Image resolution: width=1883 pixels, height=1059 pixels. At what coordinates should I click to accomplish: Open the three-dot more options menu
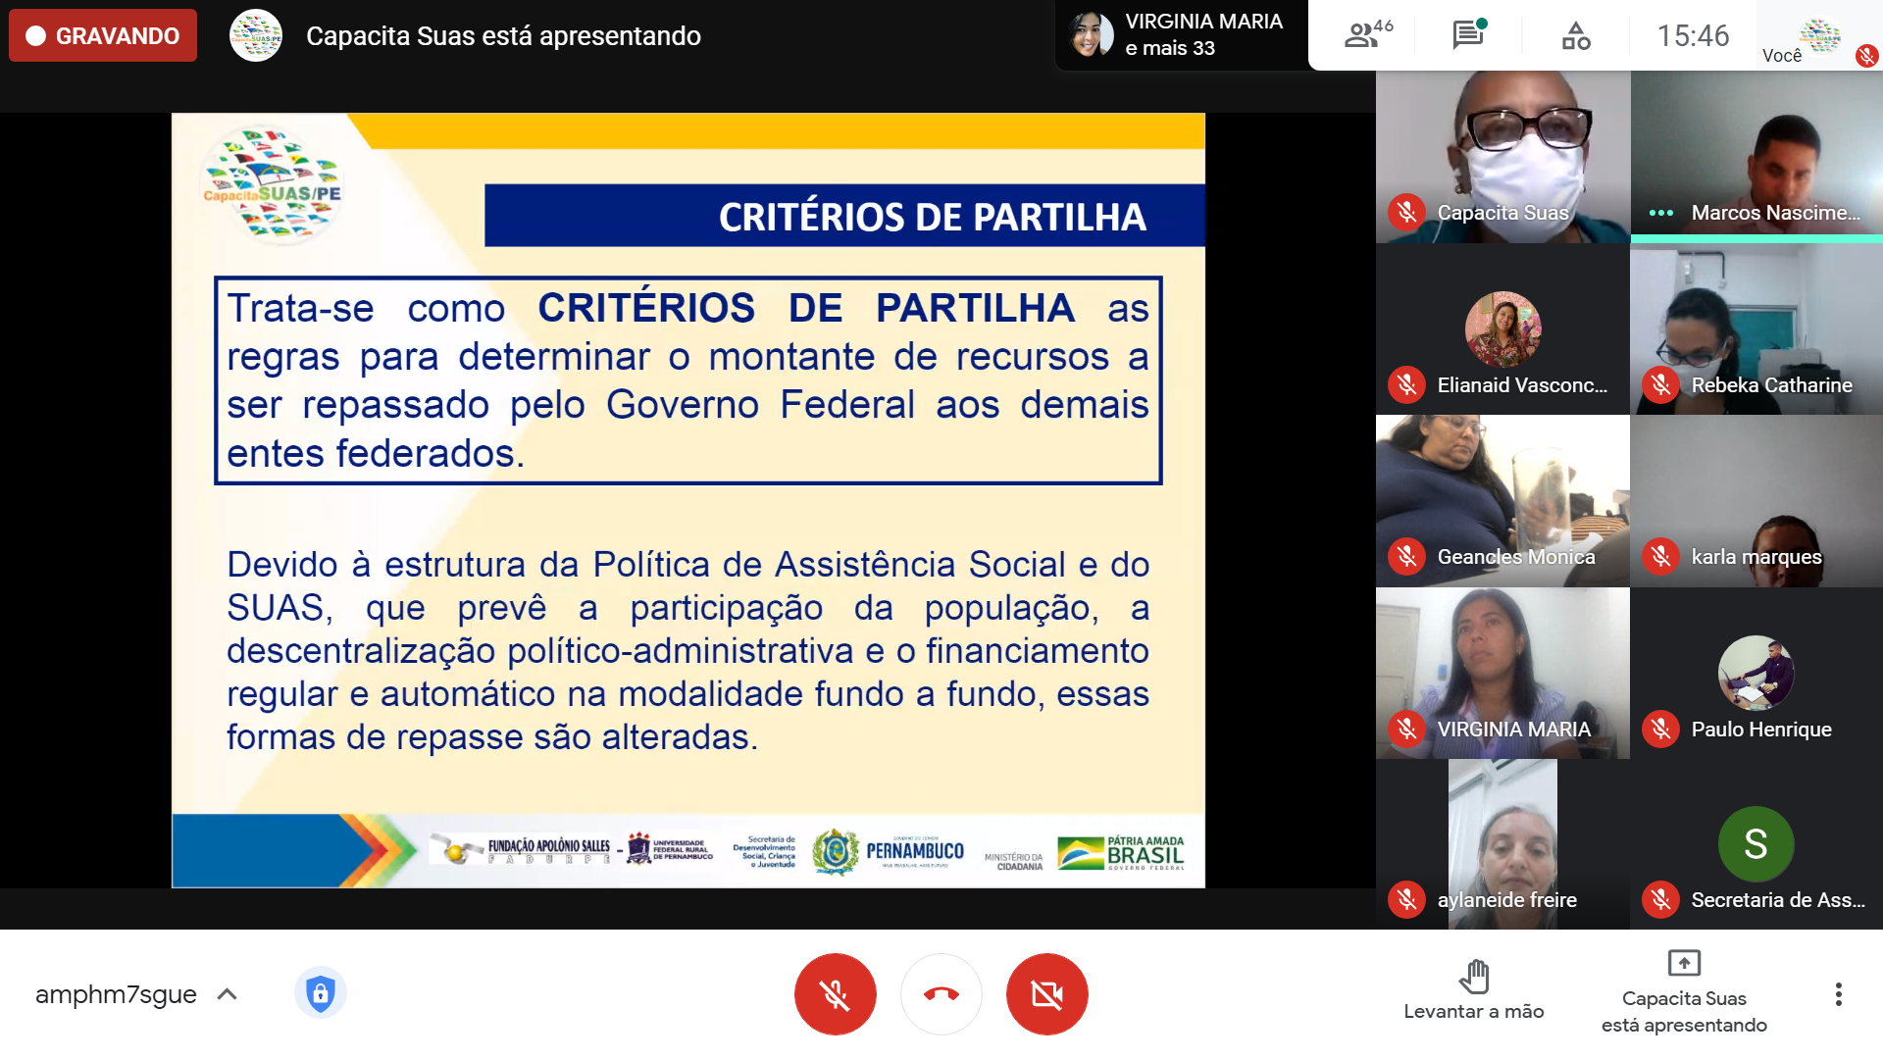pyautogui.click(x=1838, y=994)
